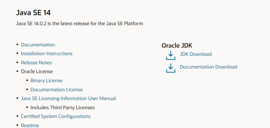Open the Documentation License link

[x=57, y=89]
